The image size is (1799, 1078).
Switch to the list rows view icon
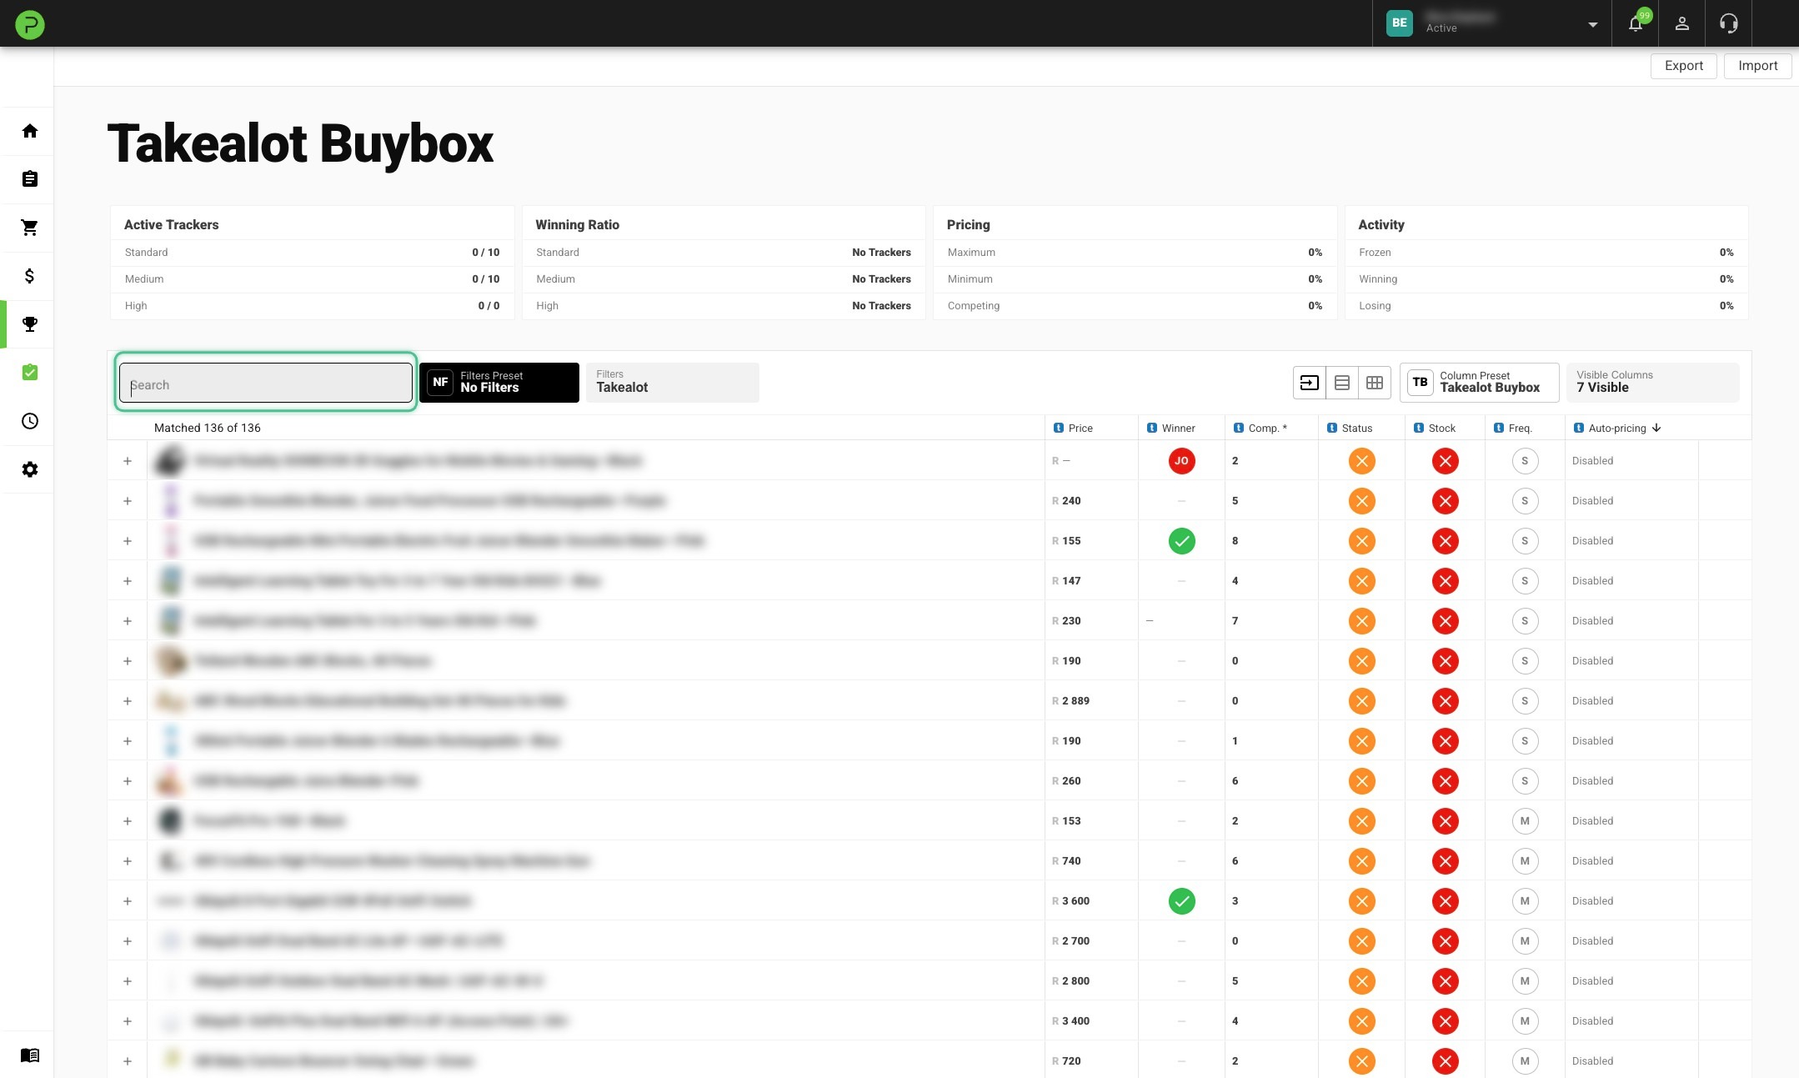[1342, 383]
